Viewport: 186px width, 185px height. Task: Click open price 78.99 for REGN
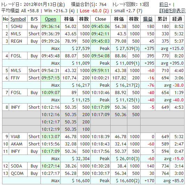(x=69, y=41)
